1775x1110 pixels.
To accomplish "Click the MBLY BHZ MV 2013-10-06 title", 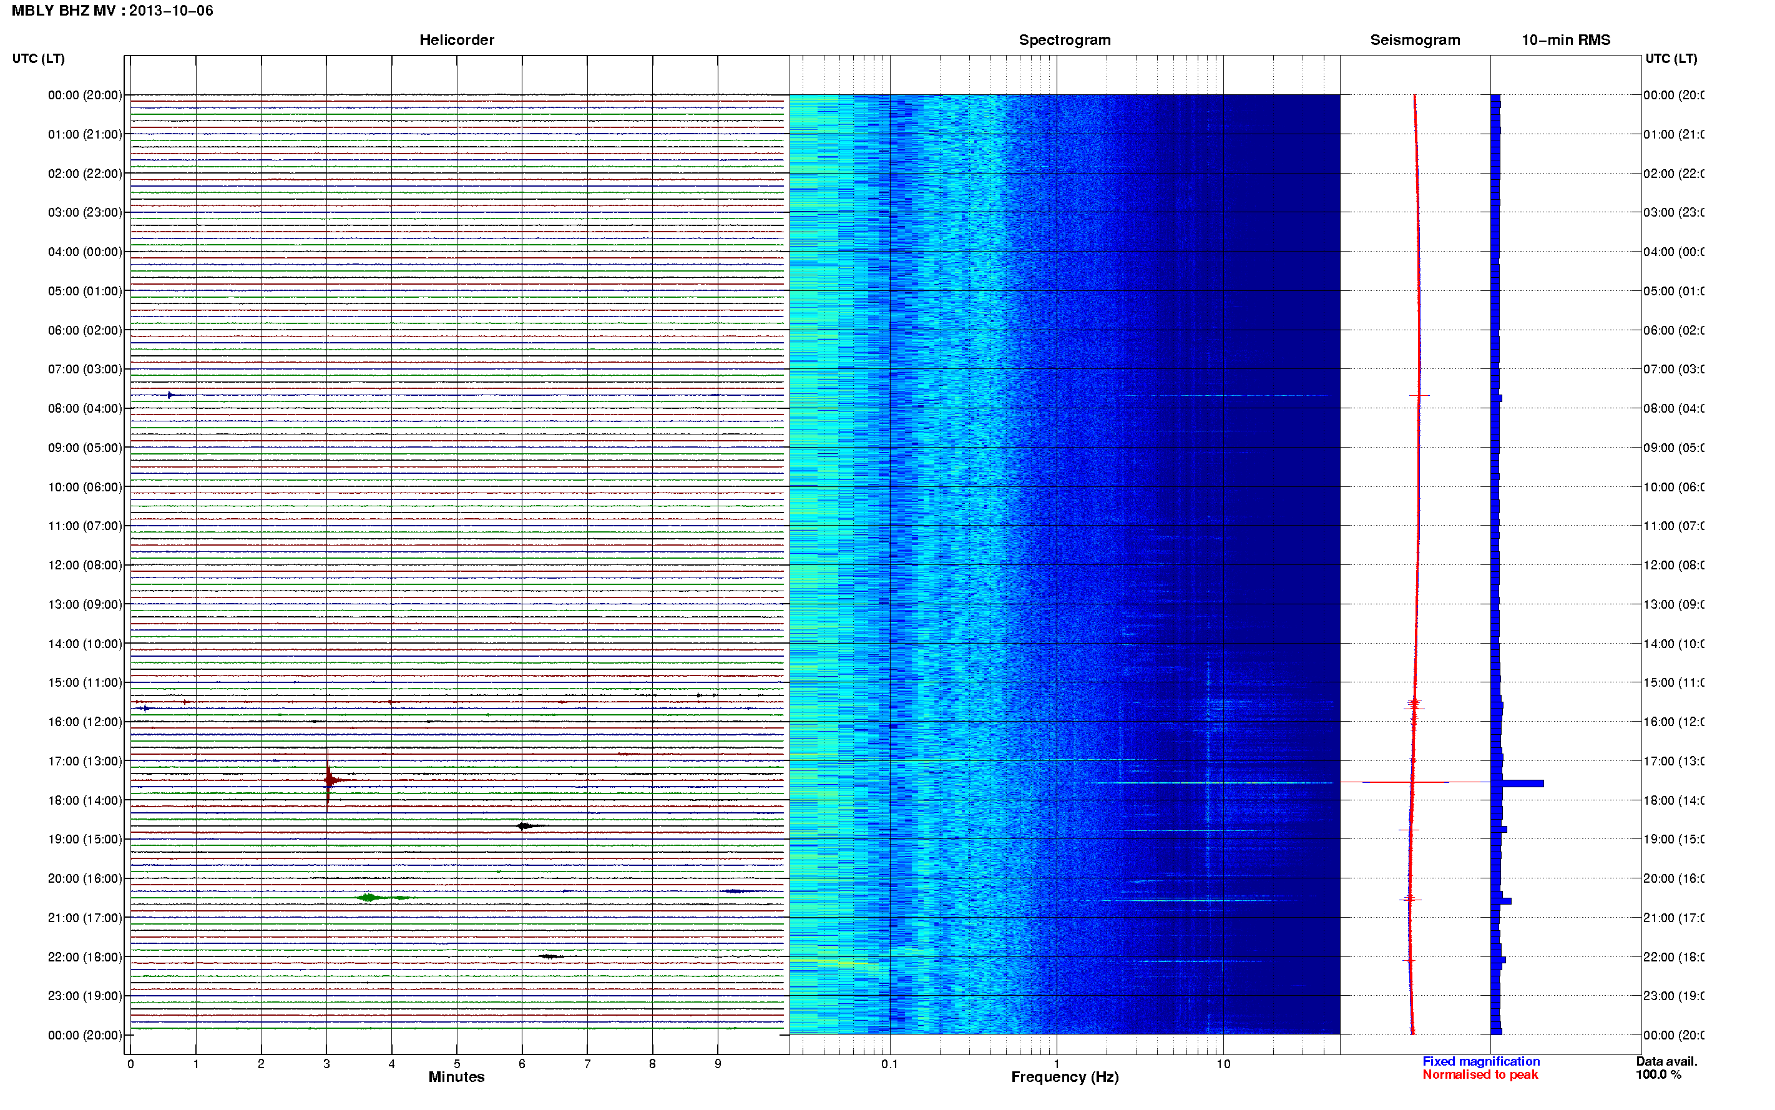I will click(112, 10).
